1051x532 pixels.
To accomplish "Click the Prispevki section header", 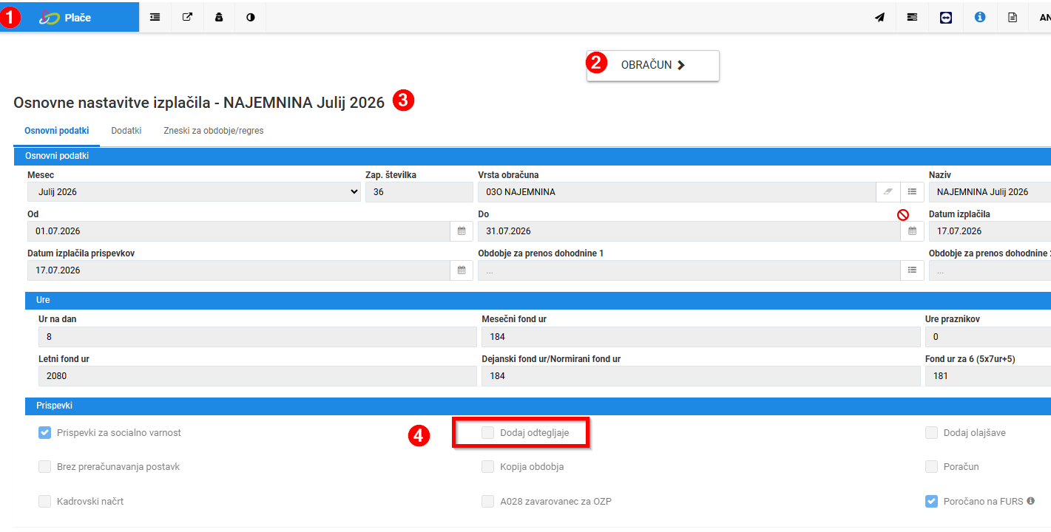I will coord(538,406).
